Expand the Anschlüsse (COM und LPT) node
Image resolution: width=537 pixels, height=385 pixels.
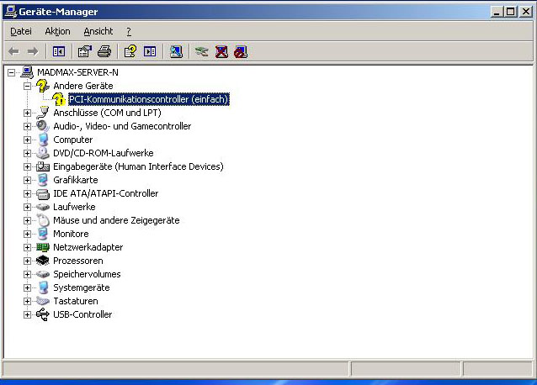point(28,113)
